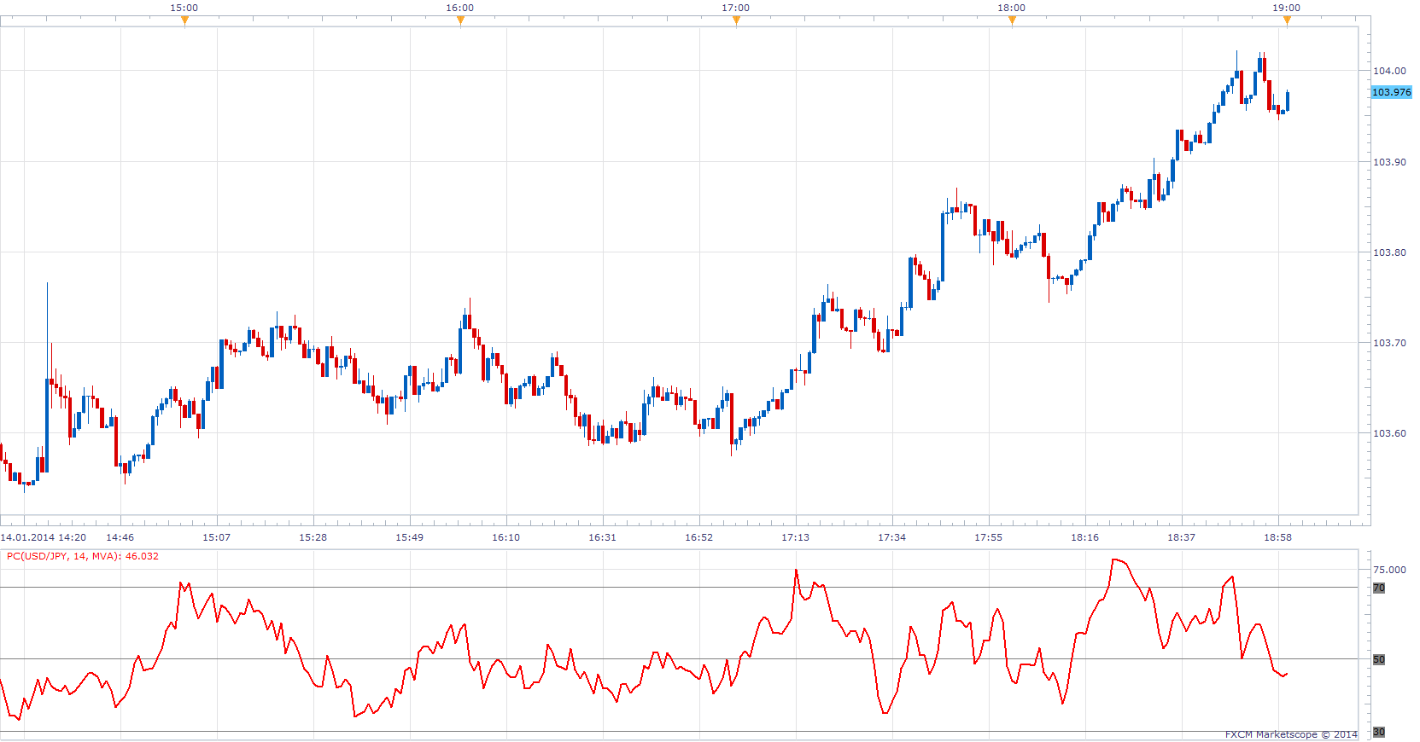Click the 103.60 price axis label

(x=1389, y=433)
